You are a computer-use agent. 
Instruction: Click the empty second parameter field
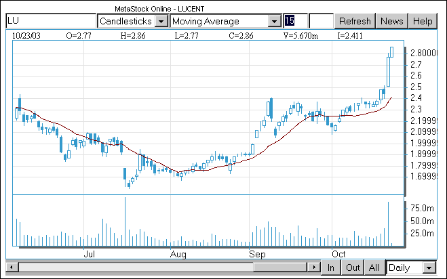point(322,21)
